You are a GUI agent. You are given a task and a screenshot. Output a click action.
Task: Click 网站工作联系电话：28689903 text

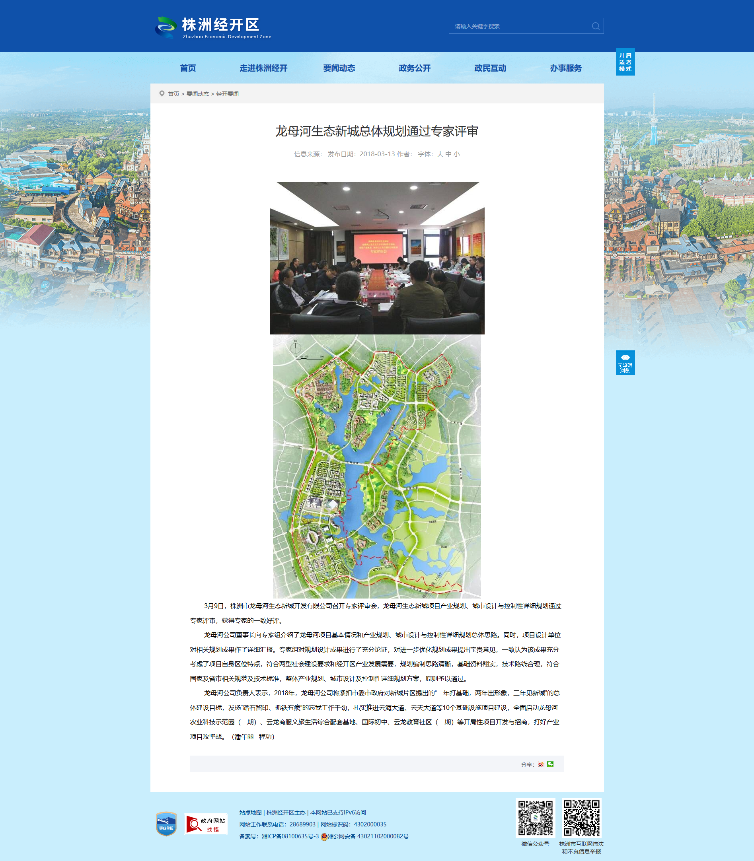click(x=277, y=824)
